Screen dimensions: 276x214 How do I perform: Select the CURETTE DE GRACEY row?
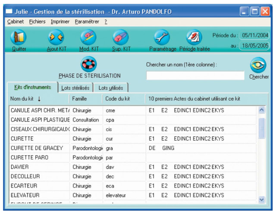tap(37, 148)
